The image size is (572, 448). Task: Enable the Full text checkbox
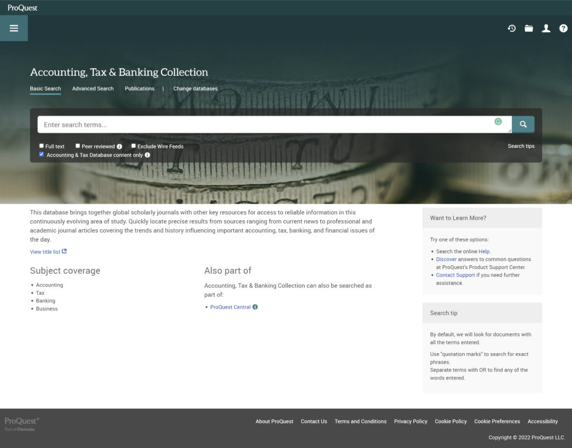pyautogui.click(x=41, y=146)
